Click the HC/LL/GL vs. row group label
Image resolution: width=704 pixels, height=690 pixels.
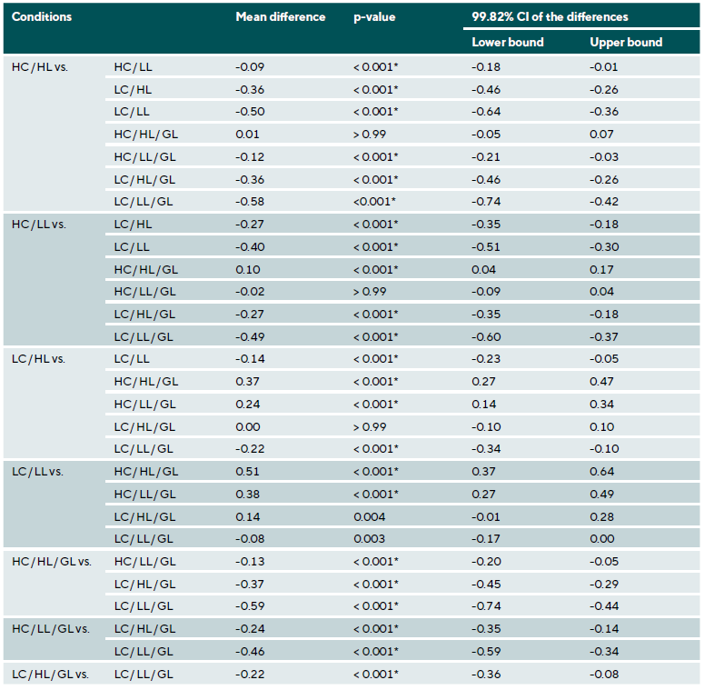51,628
